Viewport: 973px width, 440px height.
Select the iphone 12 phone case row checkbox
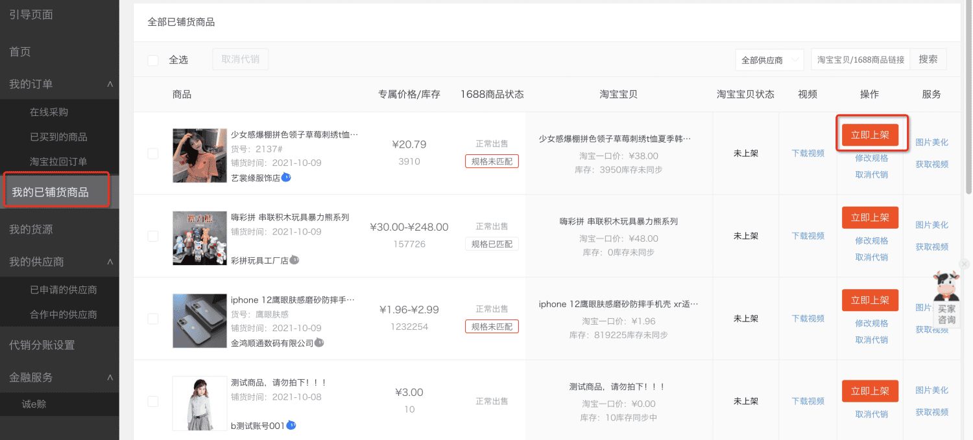(153, 319)
